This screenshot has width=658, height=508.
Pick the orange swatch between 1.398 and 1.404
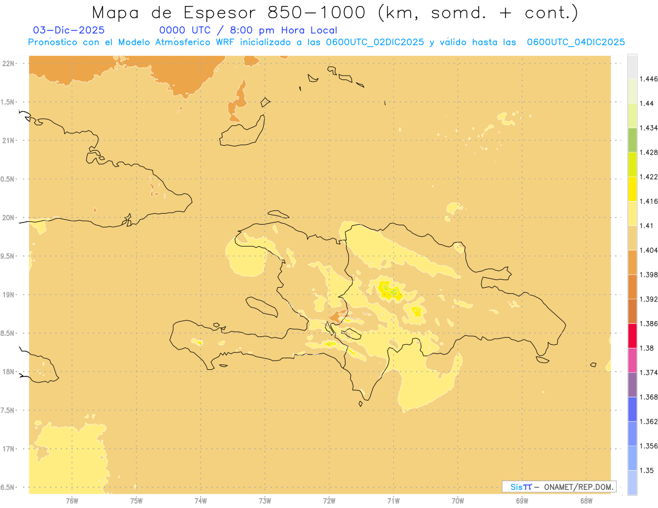pos(632,262)
